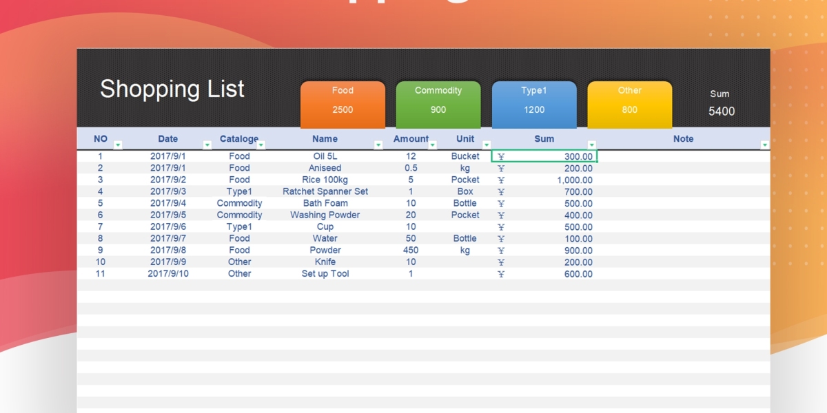Select the Rice 100kg name cell

325,180
